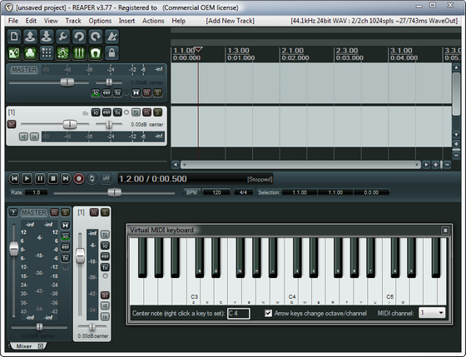This screenshot has height=357, width=466.
Task: Click the playback rate slider
Action: point(114,192)
